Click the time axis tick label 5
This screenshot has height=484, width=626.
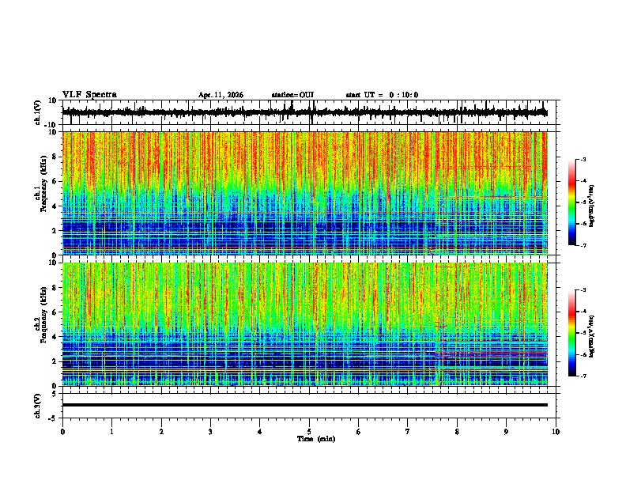309,432
